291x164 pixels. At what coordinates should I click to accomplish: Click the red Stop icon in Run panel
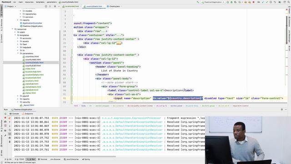[5, 118]
